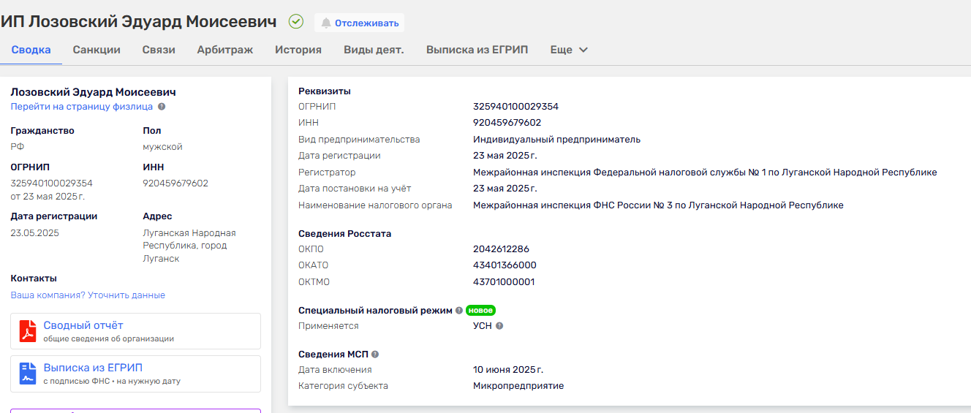Viewport: 971px width, 413px height.
Task: Click the green verified checkmark icon
Action: click(x=296, y=22)
